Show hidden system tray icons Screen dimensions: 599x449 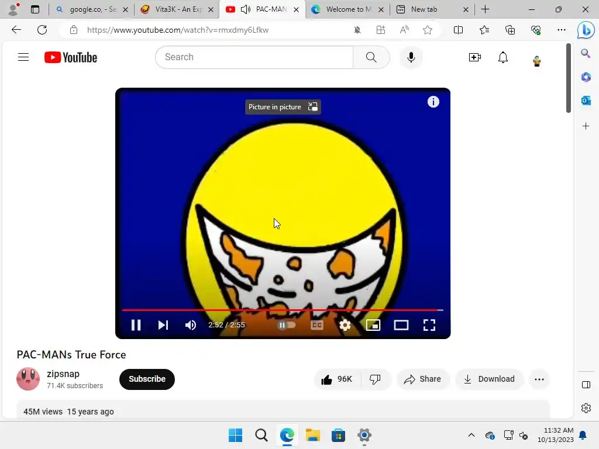(471, 435)
